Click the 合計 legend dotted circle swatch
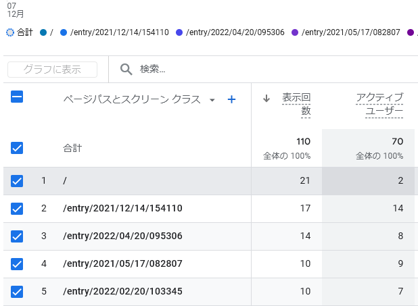Screen dimensions: 418x306 point(10,32)
